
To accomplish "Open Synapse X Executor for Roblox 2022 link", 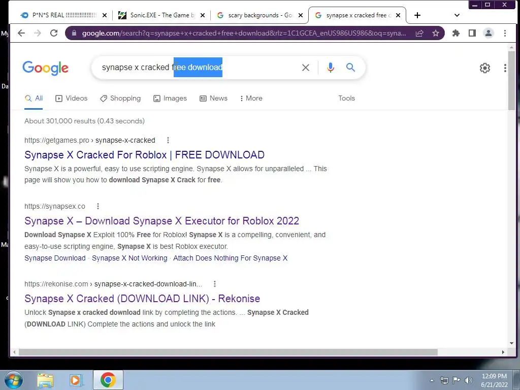I will [161, 221].
